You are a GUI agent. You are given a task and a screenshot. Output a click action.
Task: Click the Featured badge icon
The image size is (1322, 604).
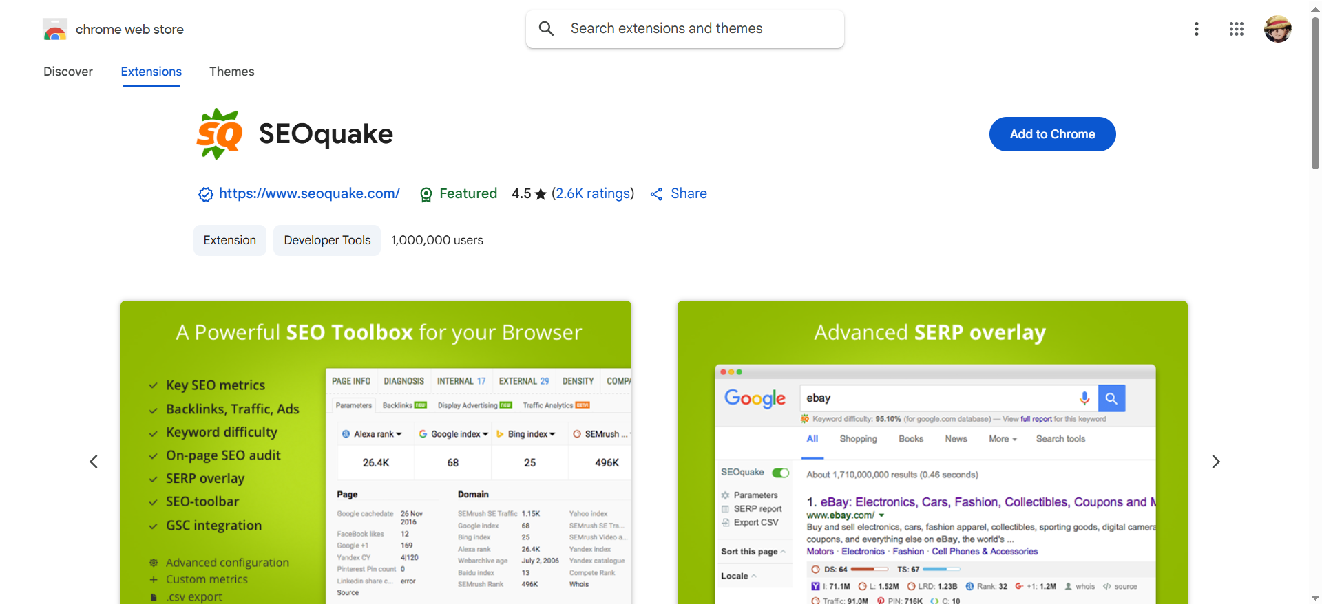click(426, 195)
